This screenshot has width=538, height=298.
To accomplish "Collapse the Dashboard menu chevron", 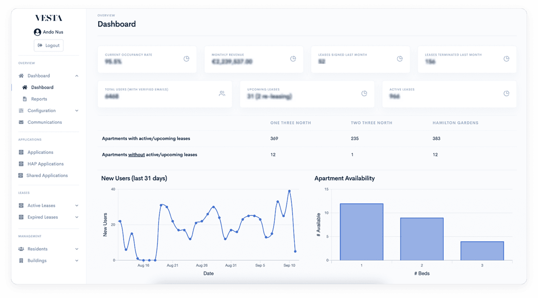I will point(77,76).
